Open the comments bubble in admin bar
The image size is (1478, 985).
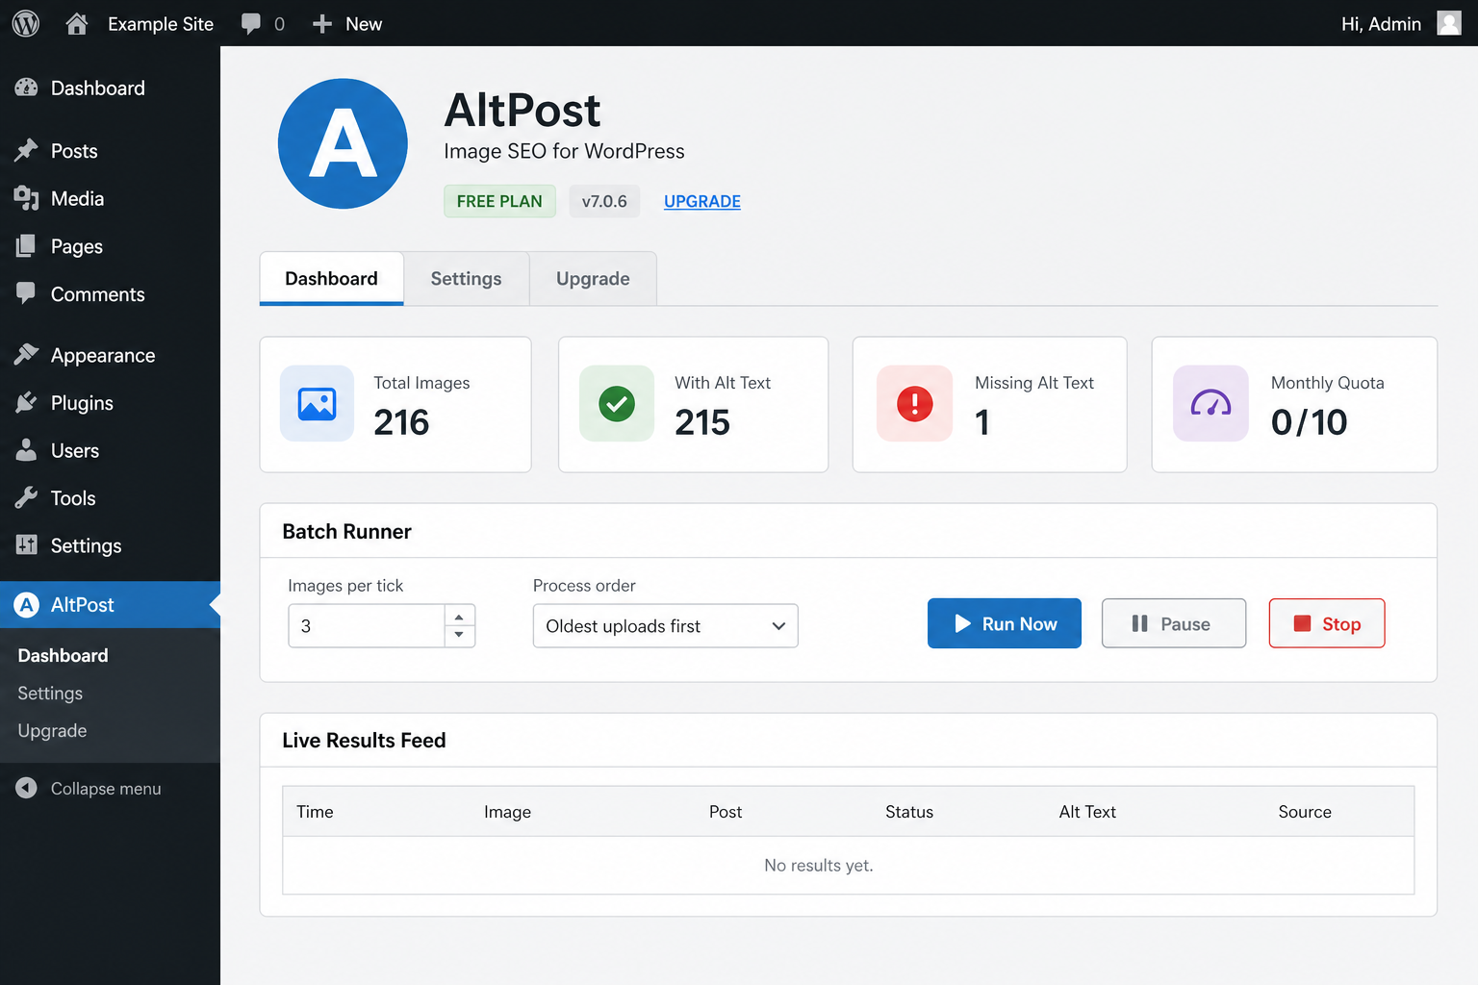tap(251, 24)
